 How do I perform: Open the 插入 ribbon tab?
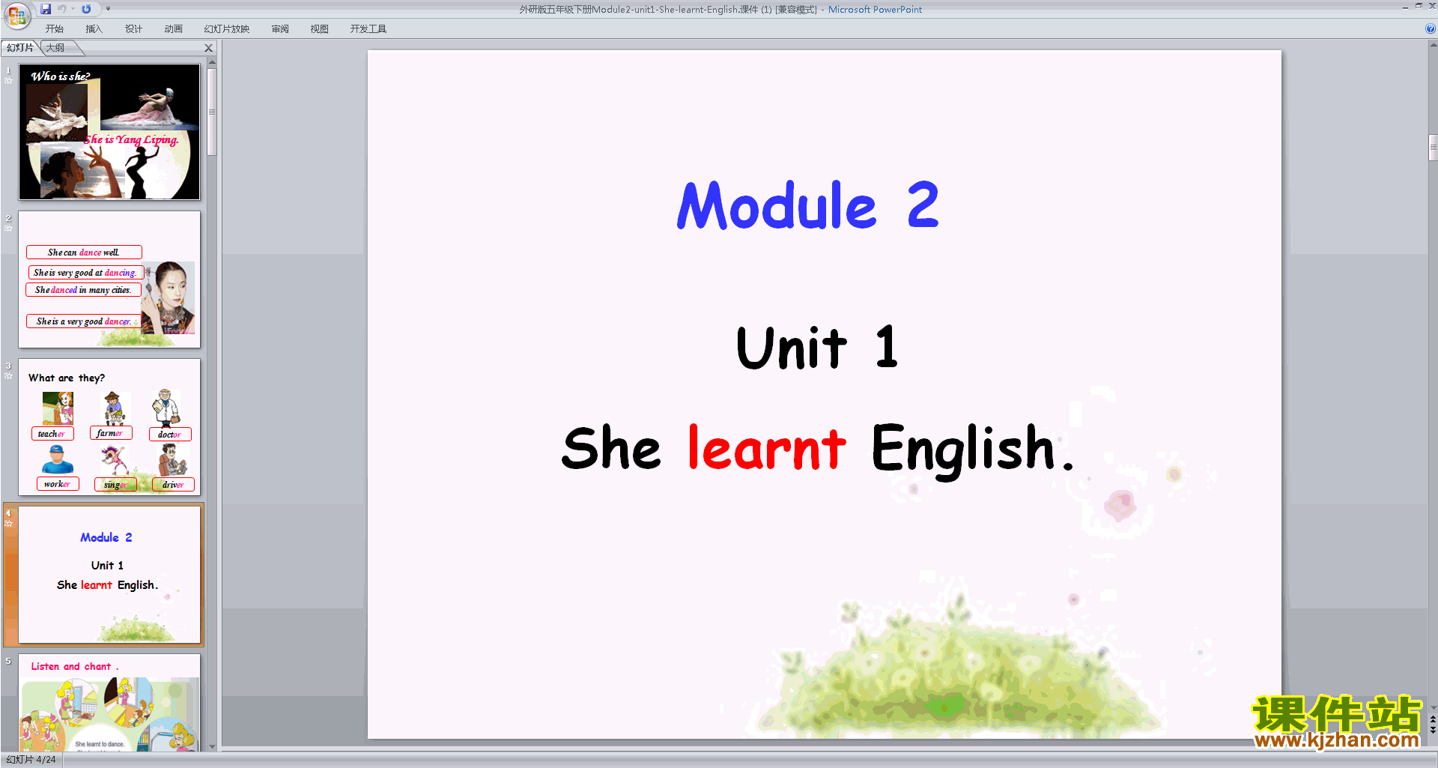pyautogui.click(x=94, y=29)
